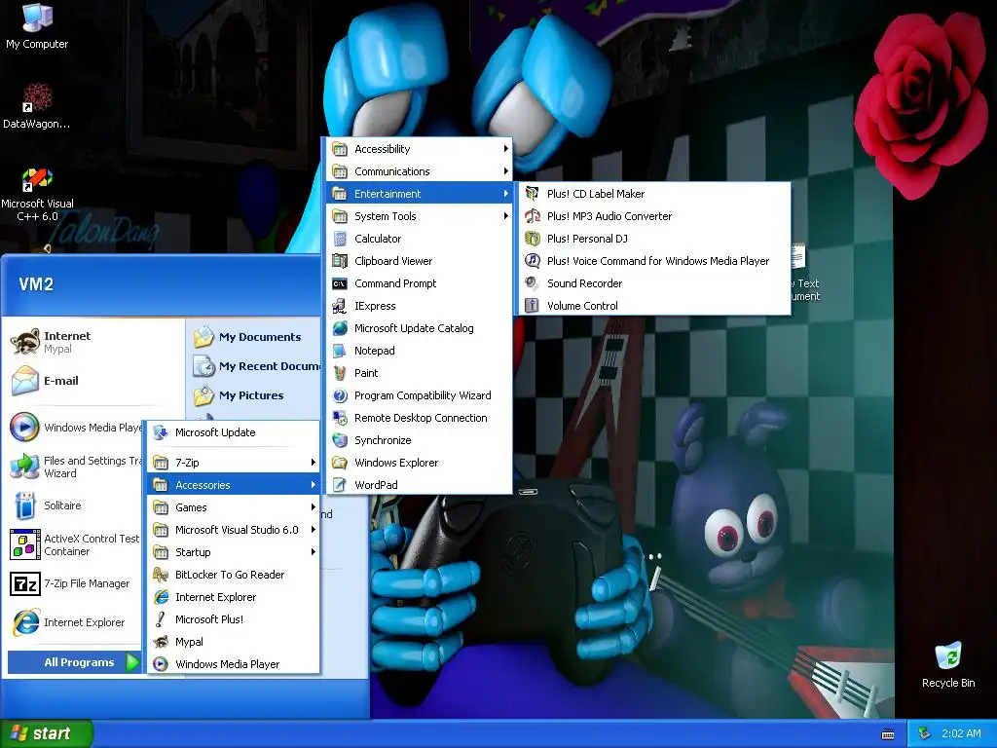
Task: Expand the Communications submenu arrow
Action: tap(506, 171)
